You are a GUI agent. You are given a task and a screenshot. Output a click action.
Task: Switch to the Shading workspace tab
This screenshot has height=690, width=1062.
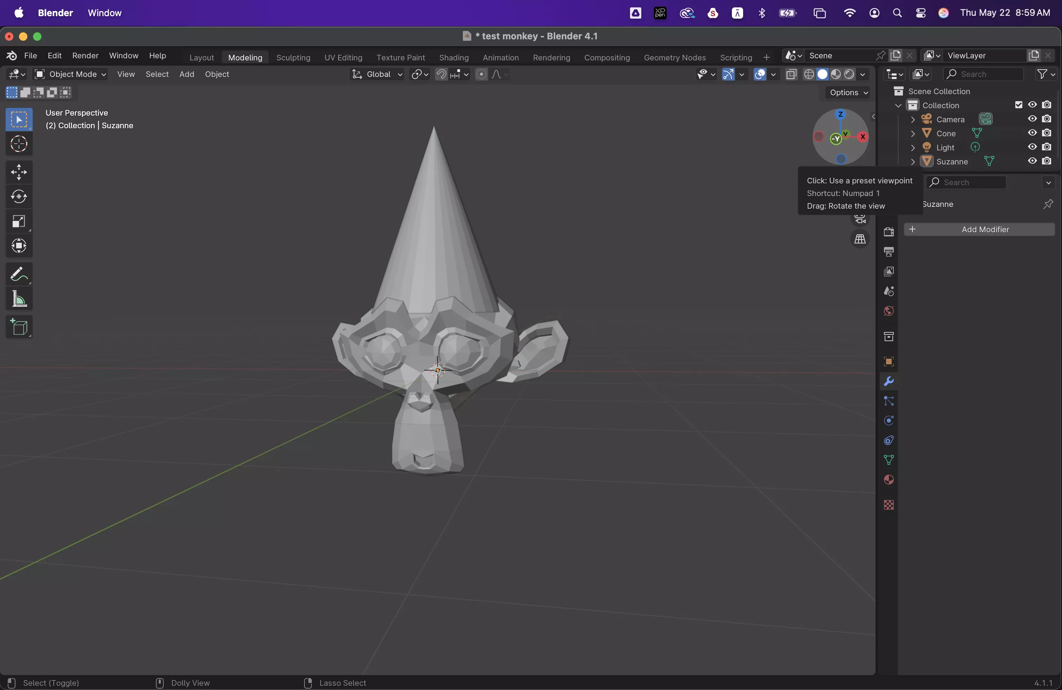click(x=453, y=57)
